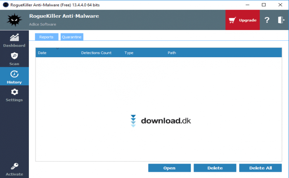Viewport: 289px width, 178px height.
Task: Close the RogueKiller window
Action: pyautogui.click(x=280, y=5)
